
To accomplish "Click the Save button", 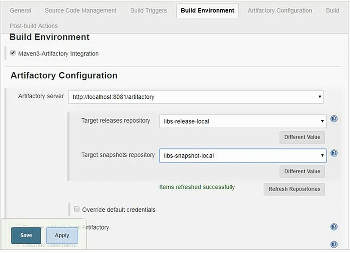I will (x=26, y=236).
